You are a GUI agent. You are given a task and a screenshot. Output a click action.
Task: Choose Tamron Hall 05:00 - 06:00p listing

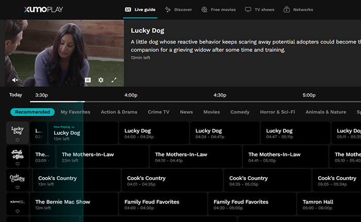coord(329,204)
